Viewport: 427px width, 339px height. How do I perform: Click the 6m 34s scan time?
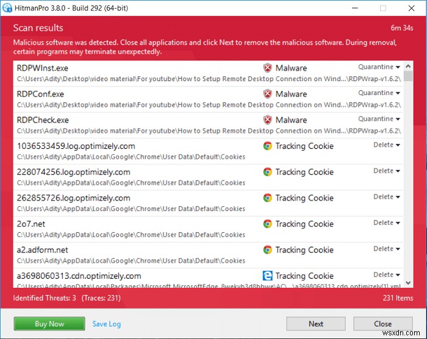(402, 28)
